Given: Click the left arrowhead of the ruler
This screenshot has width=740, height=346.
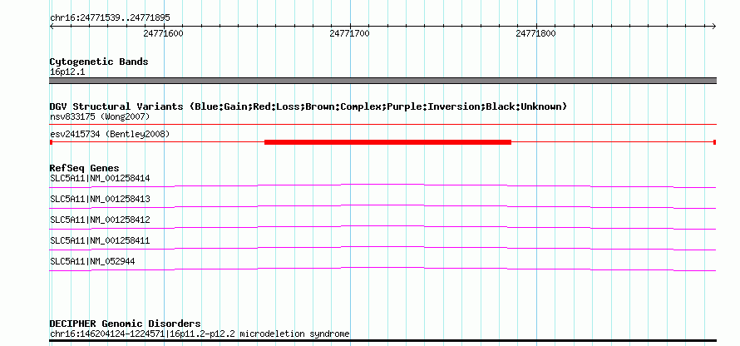Looking at the screenshot, I should 52,27.
